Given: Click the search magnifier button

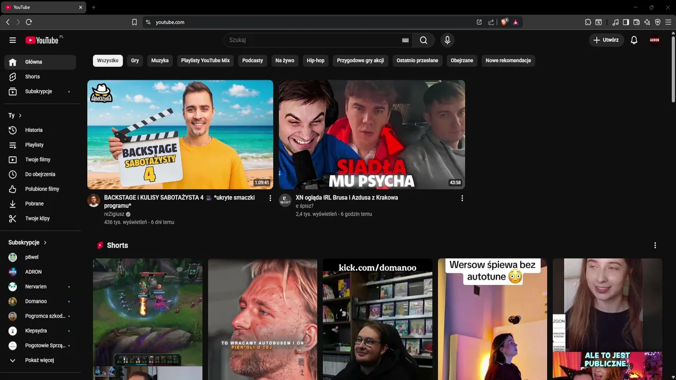Looking at the screenshot, I should 424,40.
